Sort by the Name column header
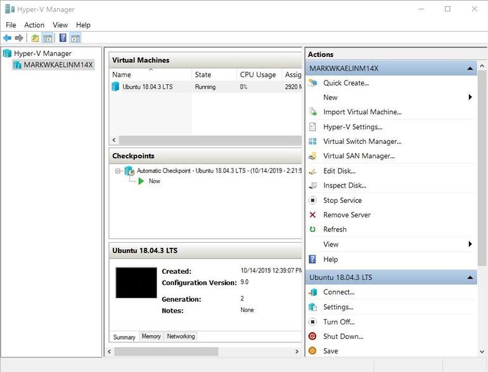This screenshot has height=372, width=488. pos(151,75)
